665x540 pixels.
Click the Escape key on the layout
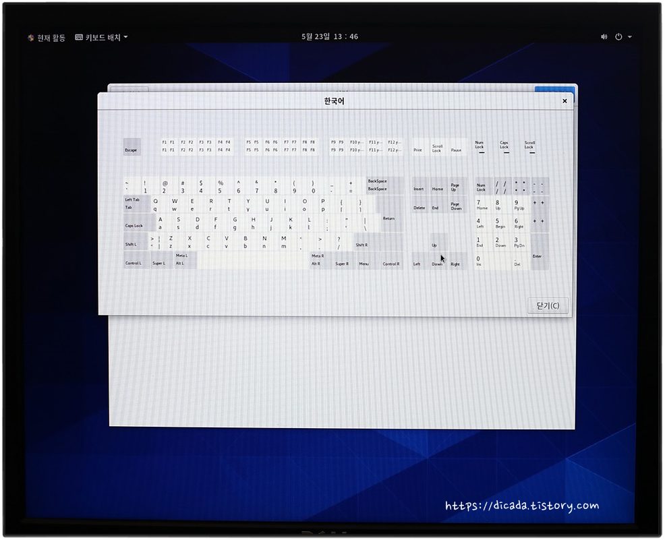click(x=132, y=147)
